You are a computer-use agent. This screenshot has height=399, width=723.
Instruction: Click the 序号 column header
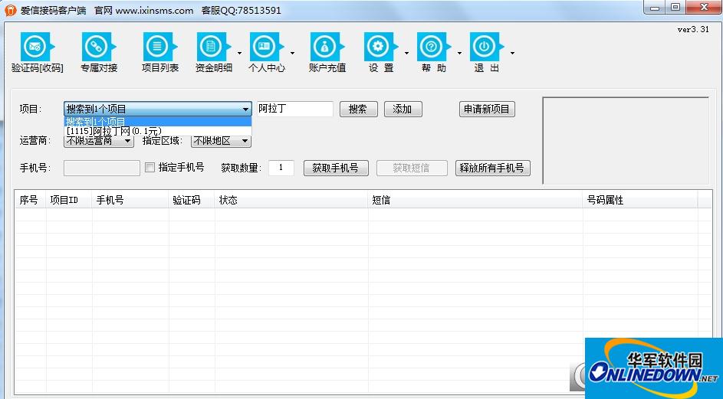coord(31,200)
